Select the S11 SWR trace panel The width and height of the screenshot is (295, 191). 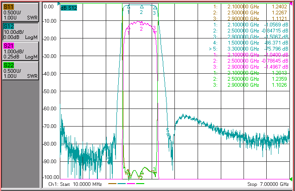pos(20,12)
